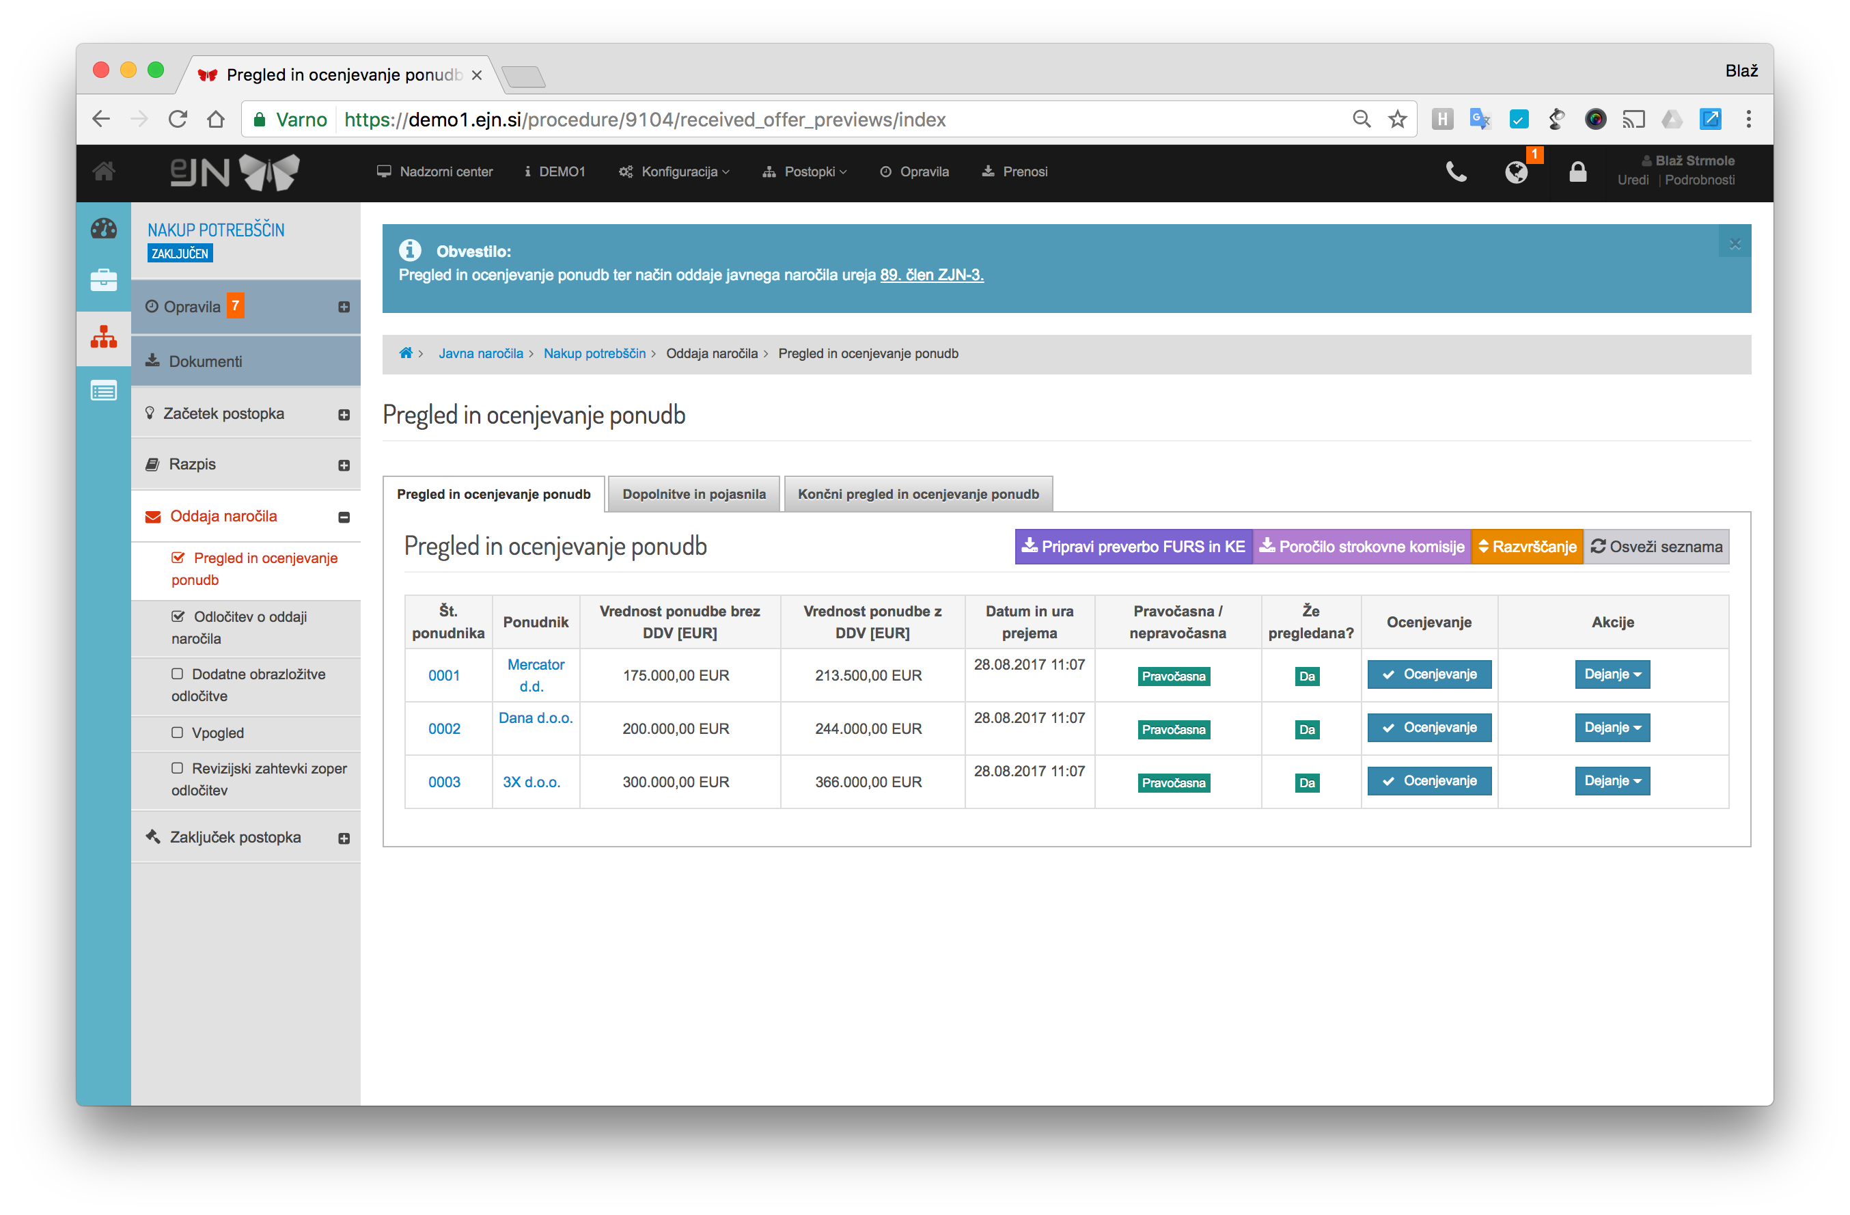Open bidder number 0001 link
Viewport: 1850px width, 1215px height.
pos(444,674)
